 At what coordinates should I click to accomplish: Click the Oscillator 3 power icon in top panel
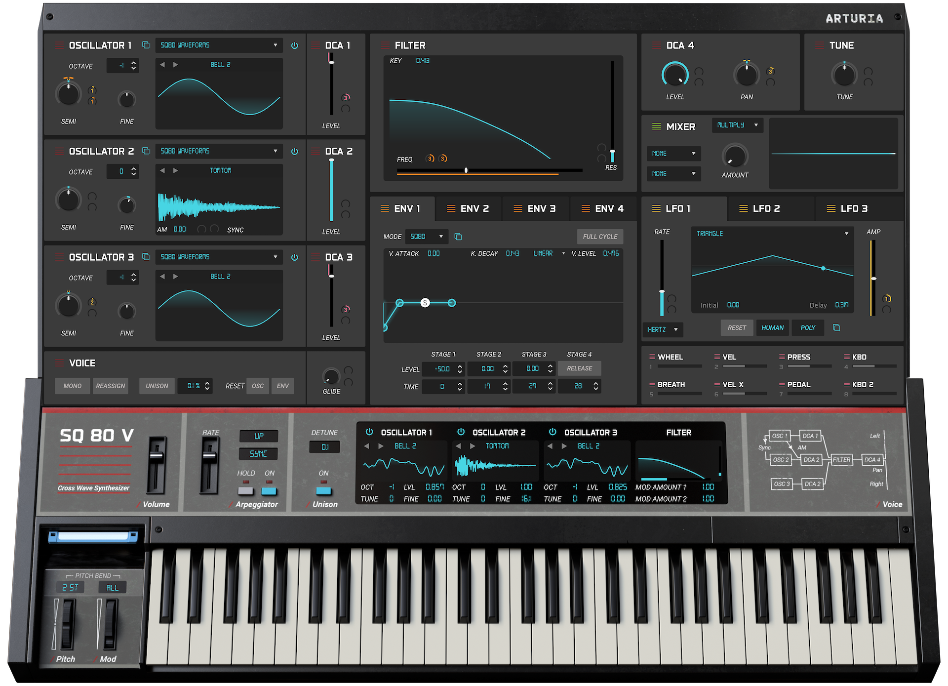pyautogui.click(x=295, y=257)
